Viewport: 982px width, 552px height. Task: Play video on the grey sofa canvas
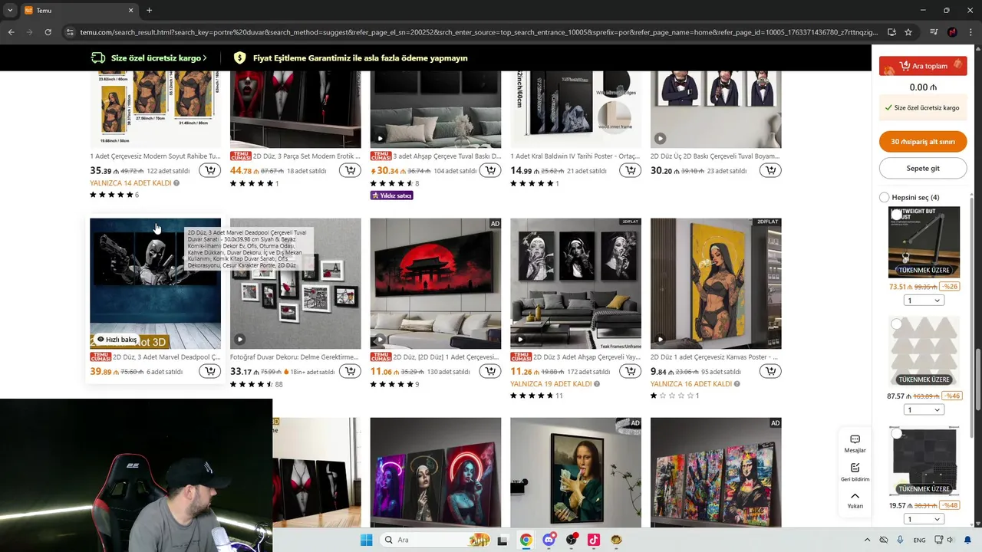(x=380, y=139)
